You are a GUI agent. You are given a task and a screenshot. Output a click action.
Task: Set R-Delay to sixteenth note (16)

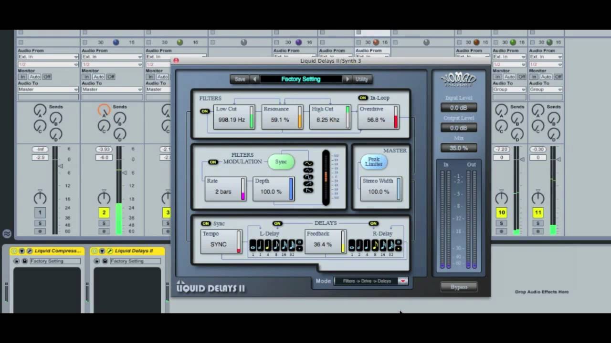tap(383, 245)
